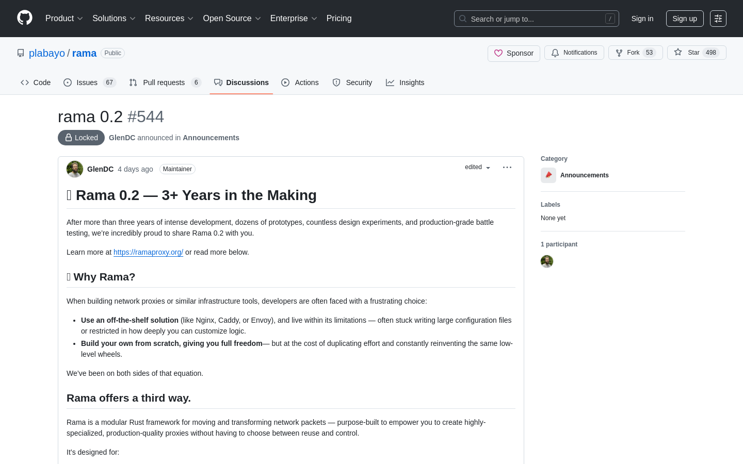Click the discussion number #544

[146, 117]
